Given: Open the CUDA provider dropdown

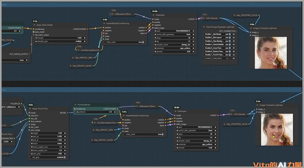Looking at the screenshot, I should point(7,141).
